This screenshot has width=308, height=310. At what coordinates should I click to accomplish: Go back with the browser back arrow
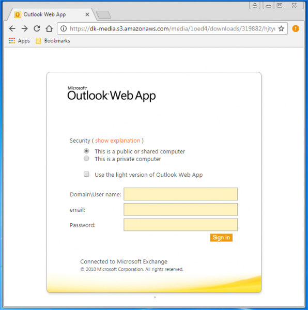[x=12, y=28]
